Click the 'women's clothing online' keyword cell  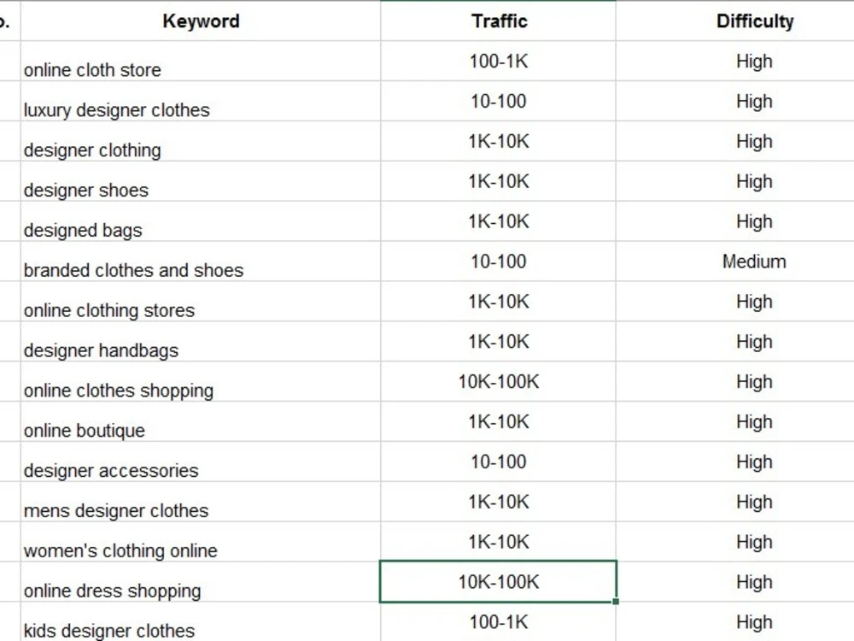(x=201, y=542)
